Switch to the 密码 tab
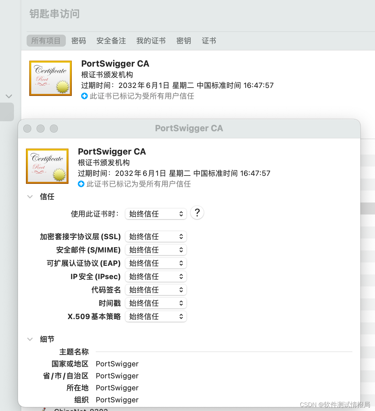The height and width of the screenshot is (411, 375). [79, 41]
